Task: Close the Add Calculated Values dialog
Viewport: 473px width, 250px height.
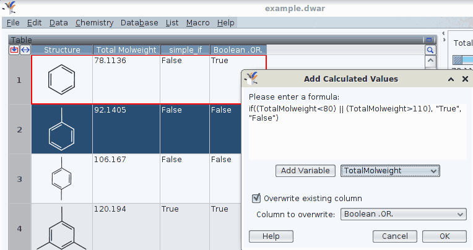Action: click(464, 79)
